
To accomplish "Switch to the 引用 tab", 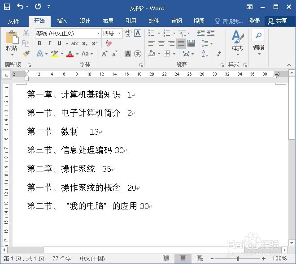I will 131,21.
